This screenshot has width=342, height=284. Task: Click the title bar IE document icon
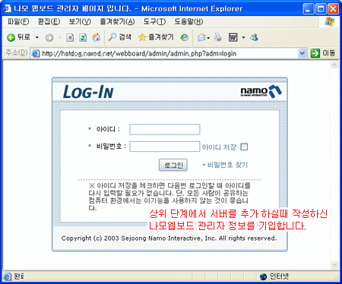click(x=7, y=8)
